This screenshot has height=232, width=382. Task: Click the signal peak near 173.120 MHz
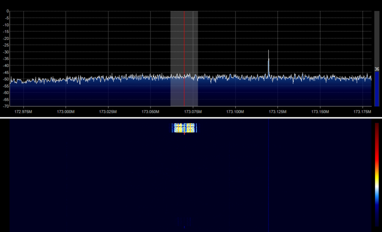268,63
